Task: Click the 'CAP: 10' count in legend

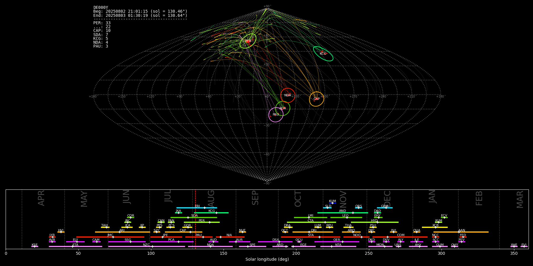Action: 102,31
